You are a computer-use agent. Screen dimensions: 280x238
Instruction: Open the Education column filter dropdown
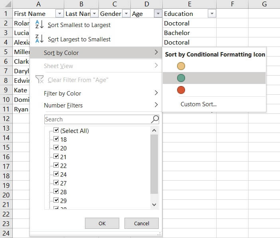pos(212,14)
